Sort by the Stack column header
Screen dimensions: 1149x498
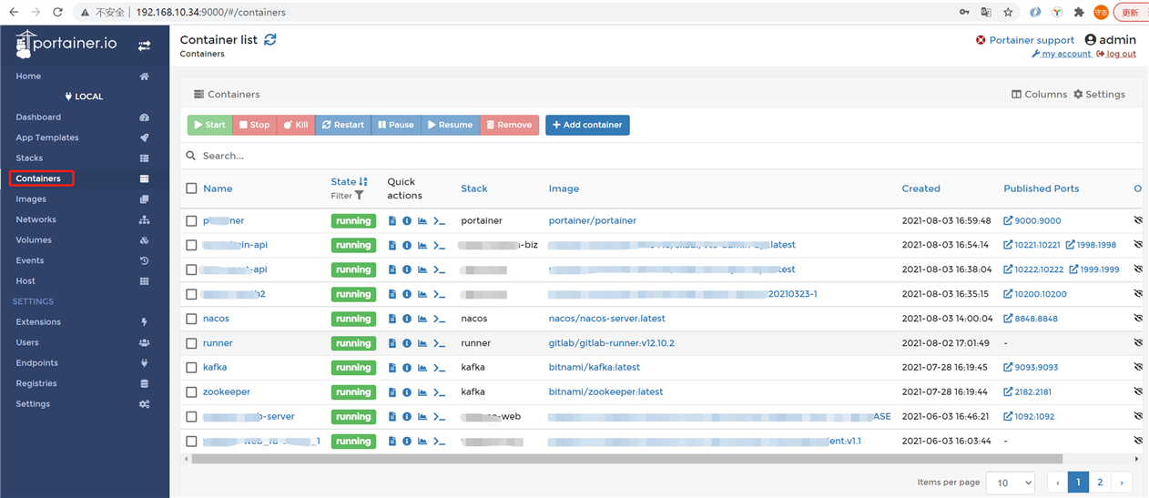pyautogui.click(x=474, y=188)
